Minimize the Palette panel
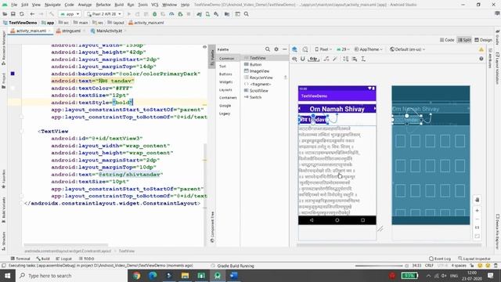Viewport: 501px width, 282px height. tap(285, 49)
